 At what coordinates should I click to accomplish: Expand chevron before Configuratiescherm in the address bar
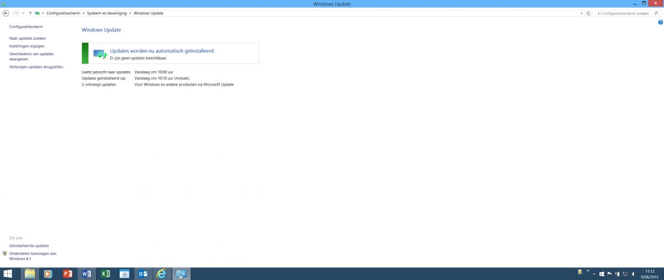tap(43, 13)
